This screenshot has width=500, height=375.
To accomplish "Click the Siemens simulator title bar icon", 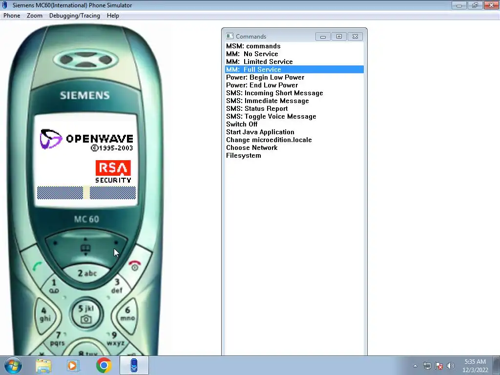I will (x=5, y=5).
